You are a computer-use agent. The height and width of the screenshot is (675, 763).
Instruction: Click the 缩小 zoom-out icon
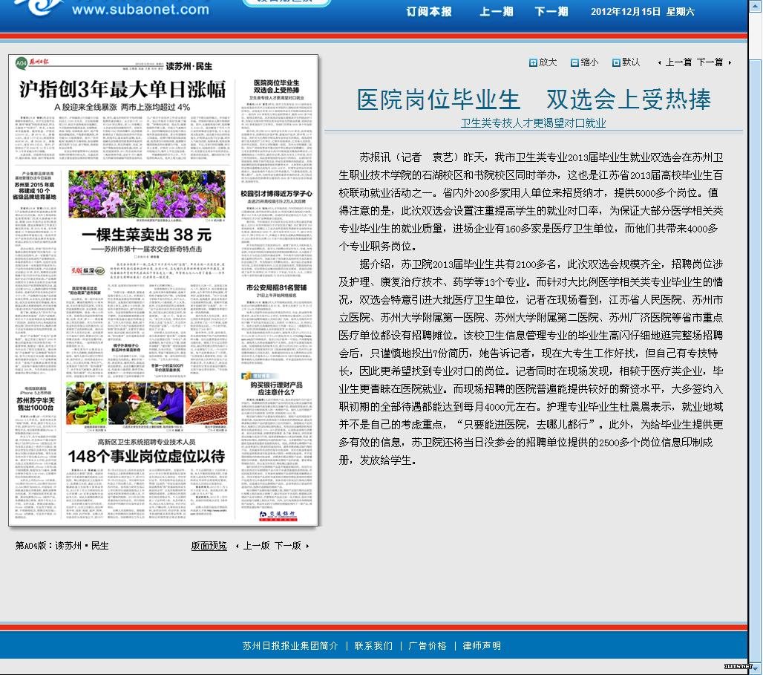574,63
